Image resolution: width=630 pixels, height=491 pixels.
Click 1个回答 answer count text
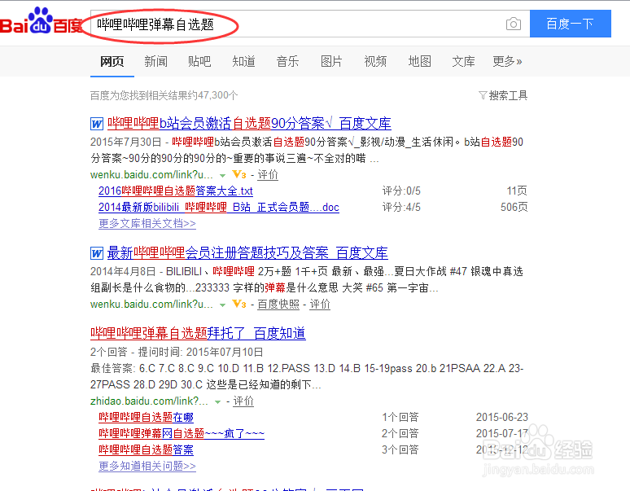400,417
